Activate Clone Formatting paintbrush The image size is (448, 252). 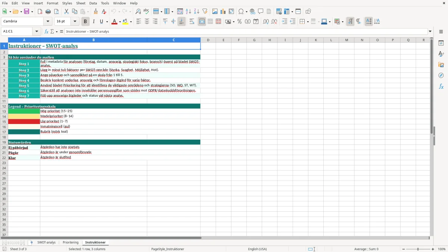tap(96, 12)
